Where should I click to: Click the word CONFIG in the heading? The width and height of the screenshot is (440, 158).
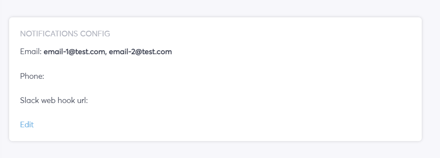(95, 34)
